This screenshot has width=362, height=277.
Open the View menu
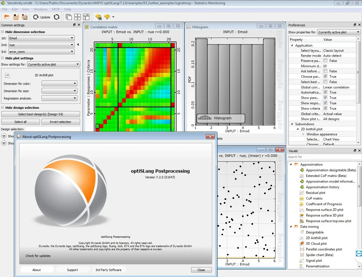click(x=25, y=9)
